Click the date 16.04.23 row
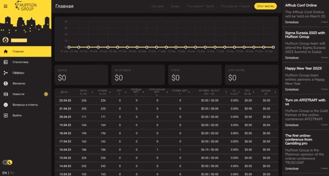329x176 pixels. tap(167, 150)
